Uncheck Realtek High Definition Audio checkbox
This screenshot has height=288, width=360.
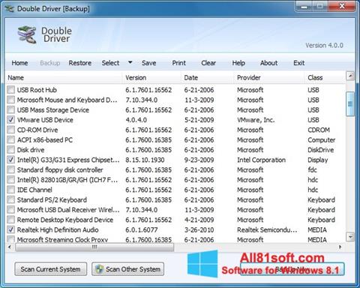(x=11, y=229)
